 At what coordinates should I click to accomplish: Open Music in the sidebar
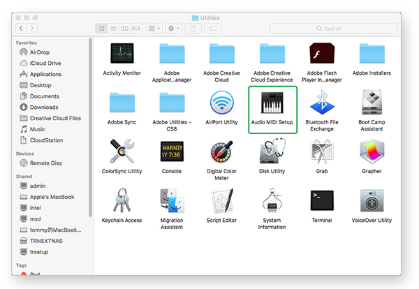pyautogui.click(x=51, y=129)
